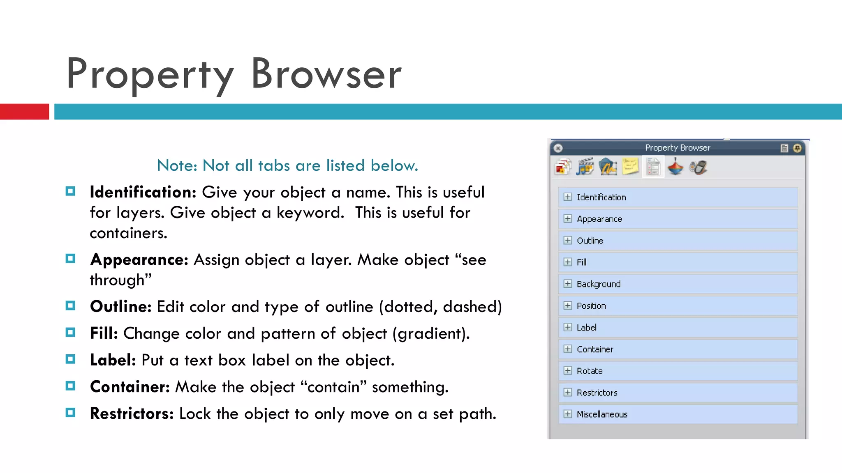This screenshot has height=473, width=842.
Task: Expand the Outline plus box
Action: (568, 241)
